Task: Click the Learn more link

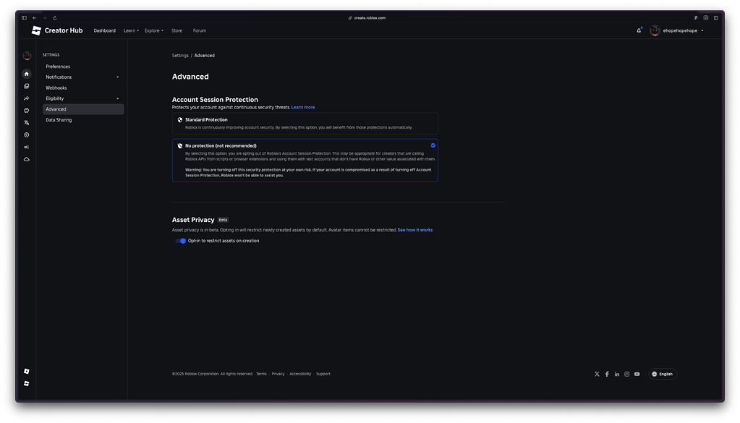Action: point(303,107)
